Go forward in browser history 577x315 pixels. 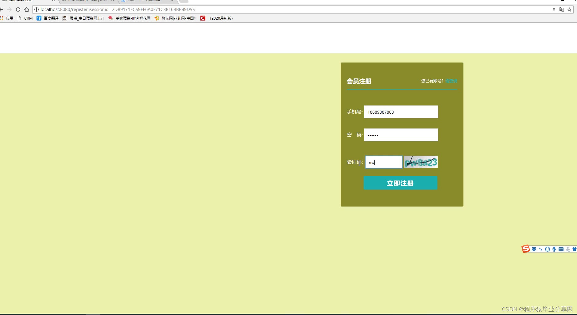pyautogui.click(x=9, y=9)
